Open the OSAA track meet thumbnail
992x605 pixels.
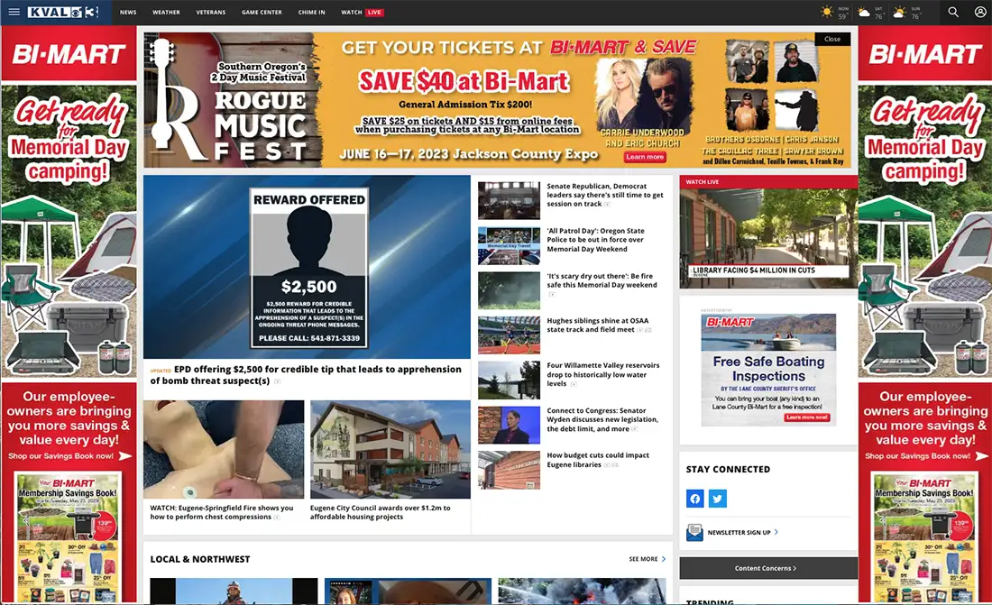coord(509,335)
